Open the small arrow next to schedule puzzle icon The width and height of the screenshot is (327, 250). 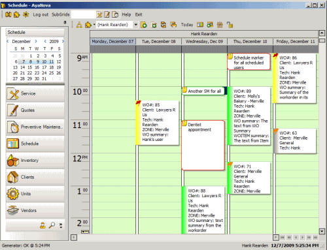94,25
